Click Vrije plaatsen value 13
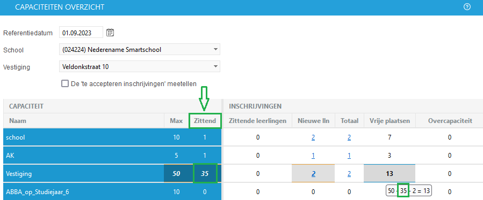The height and width of the screenshot is (200, 483). pyautogui.click(x=390, y=174)
